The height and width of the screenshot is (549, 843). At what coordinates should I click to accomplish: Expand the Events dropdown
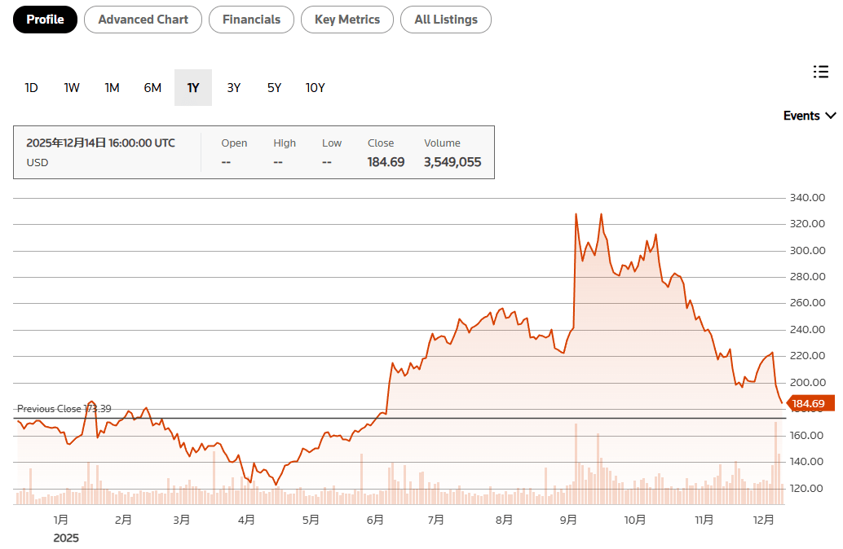(x=809, y=116)
